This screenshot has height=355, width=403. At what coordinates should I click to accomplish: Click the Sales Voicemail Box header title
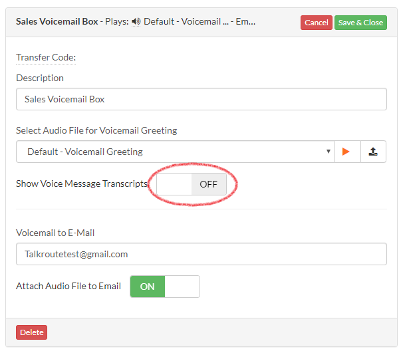tap(57, 21)
